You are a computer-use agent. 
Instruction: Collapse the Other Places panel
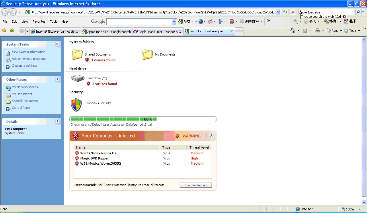(57, 79)
